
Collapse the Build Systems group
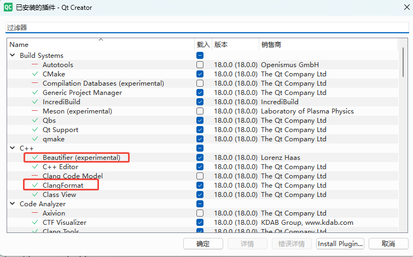coord(13,55)
